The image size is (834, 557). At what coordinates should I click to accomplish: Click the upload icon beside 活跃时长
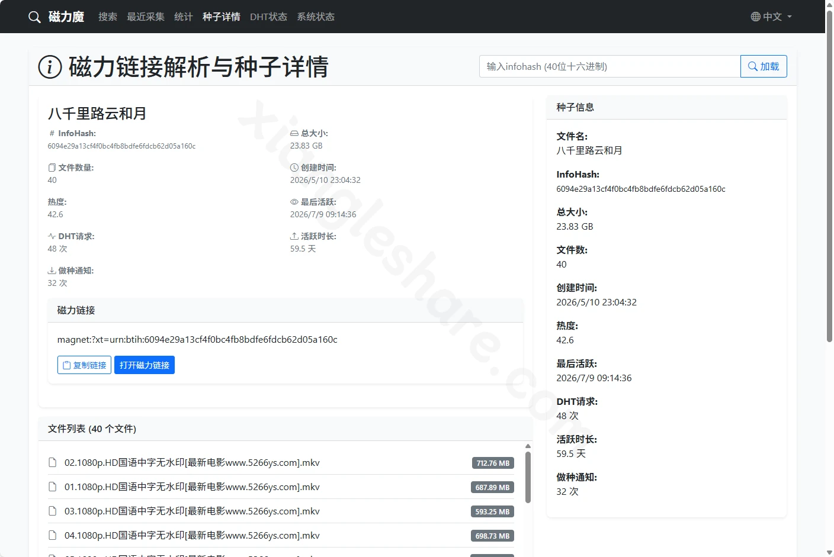pos(294,236)
